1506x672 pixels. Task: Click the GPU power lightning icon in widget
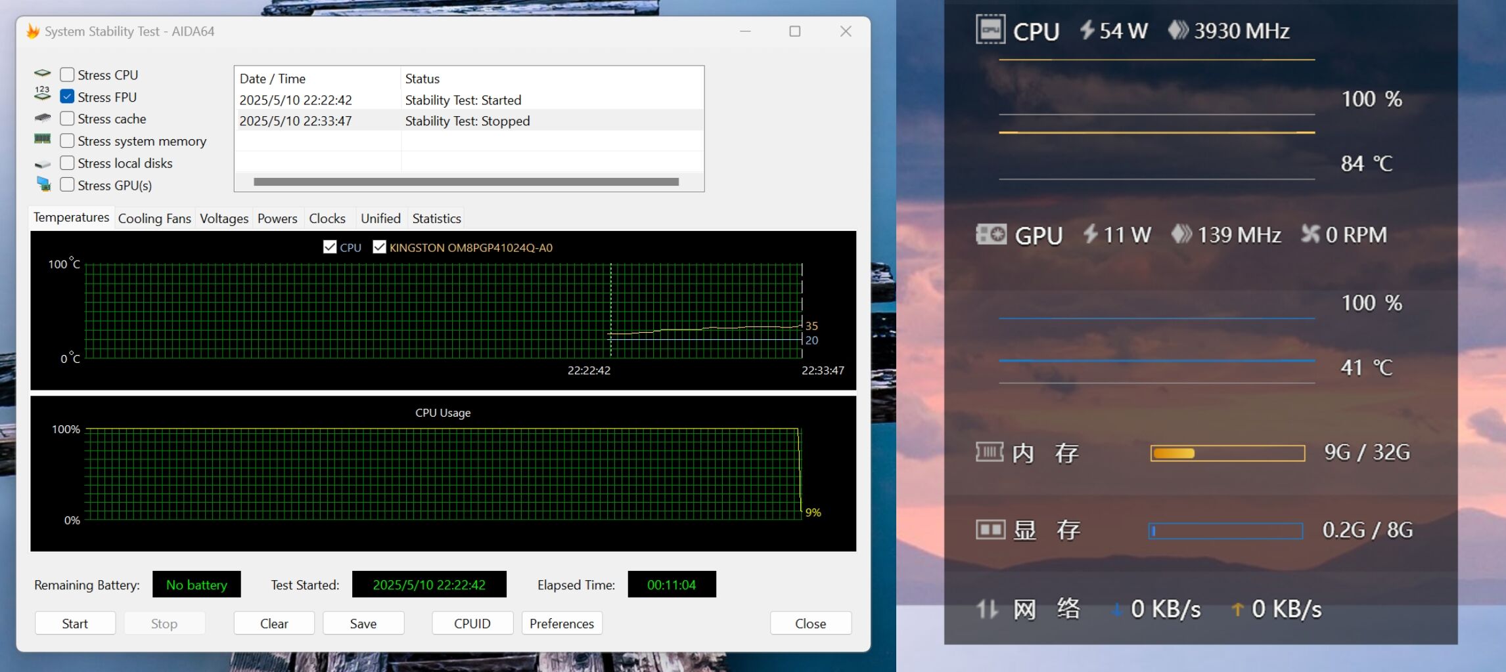(1090, 234)
